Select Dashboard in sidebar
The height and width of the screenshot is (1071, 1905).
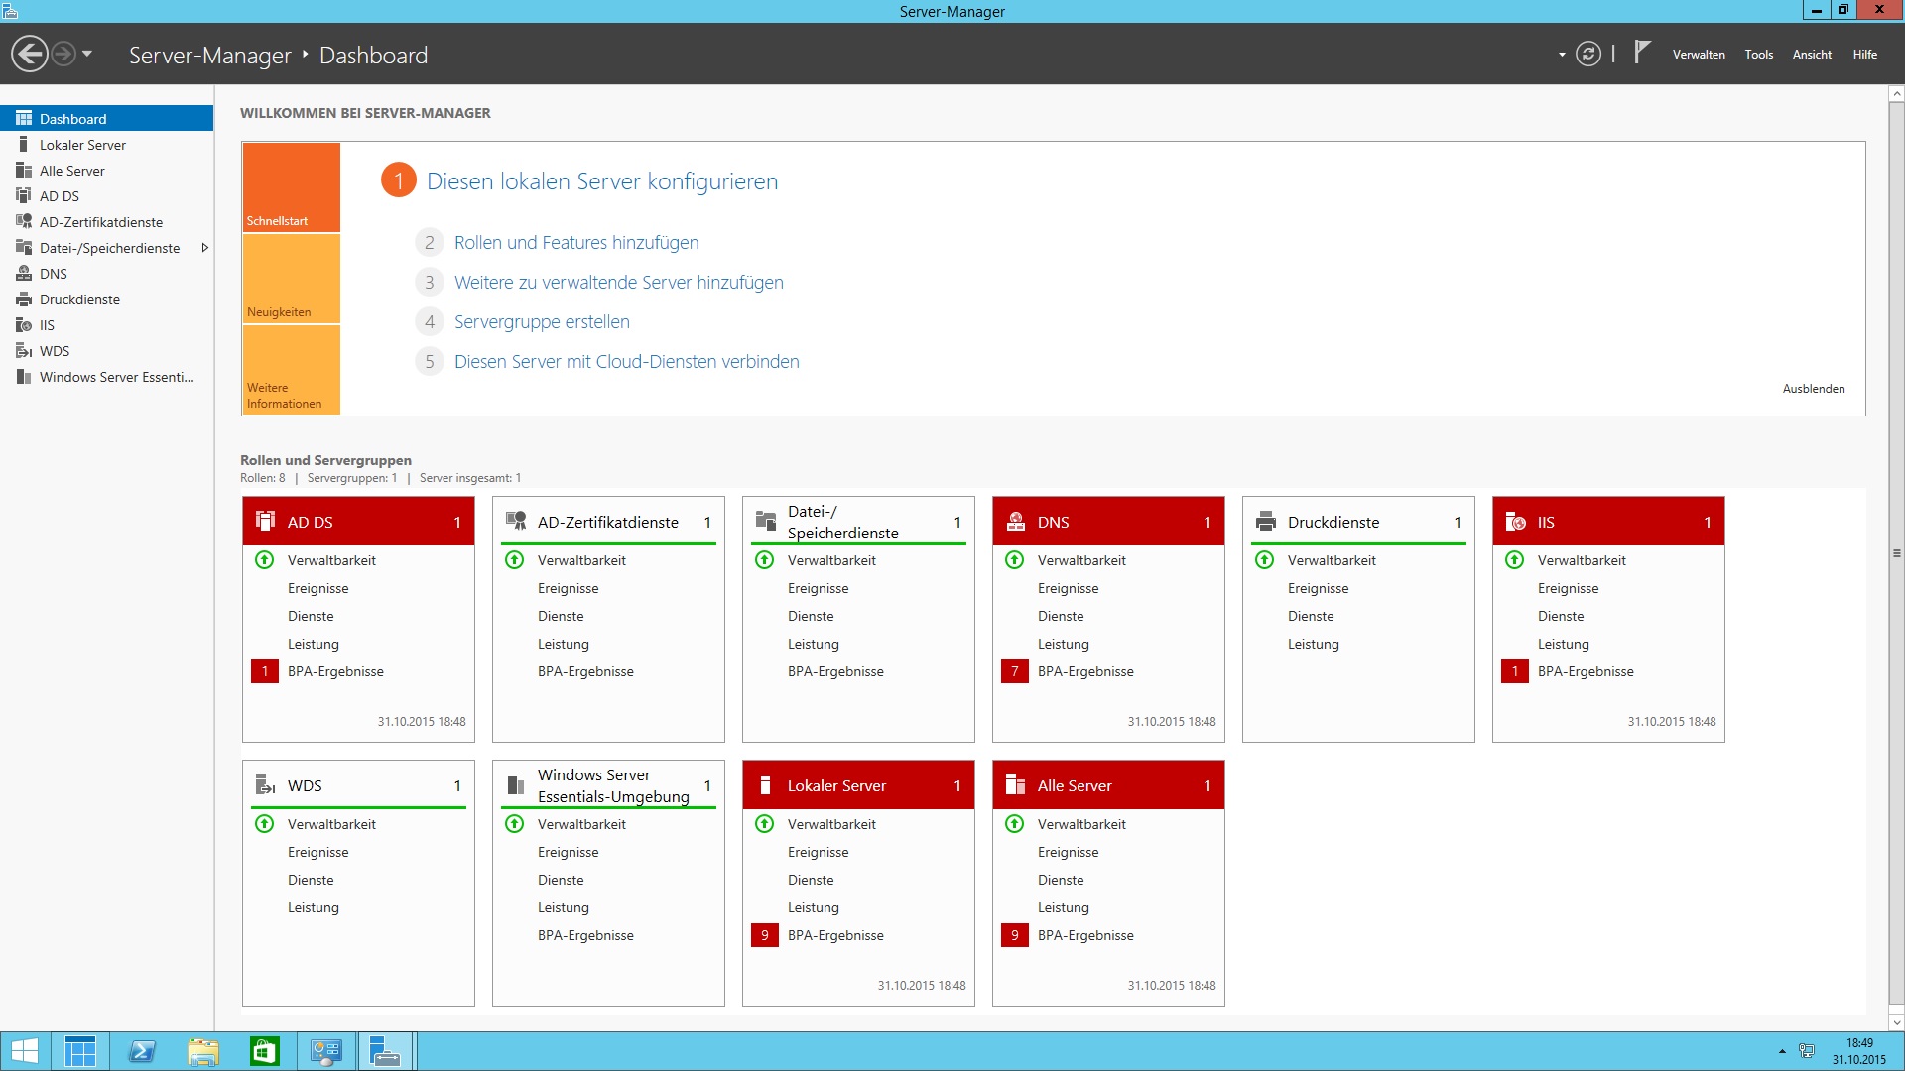click(107, 118)
